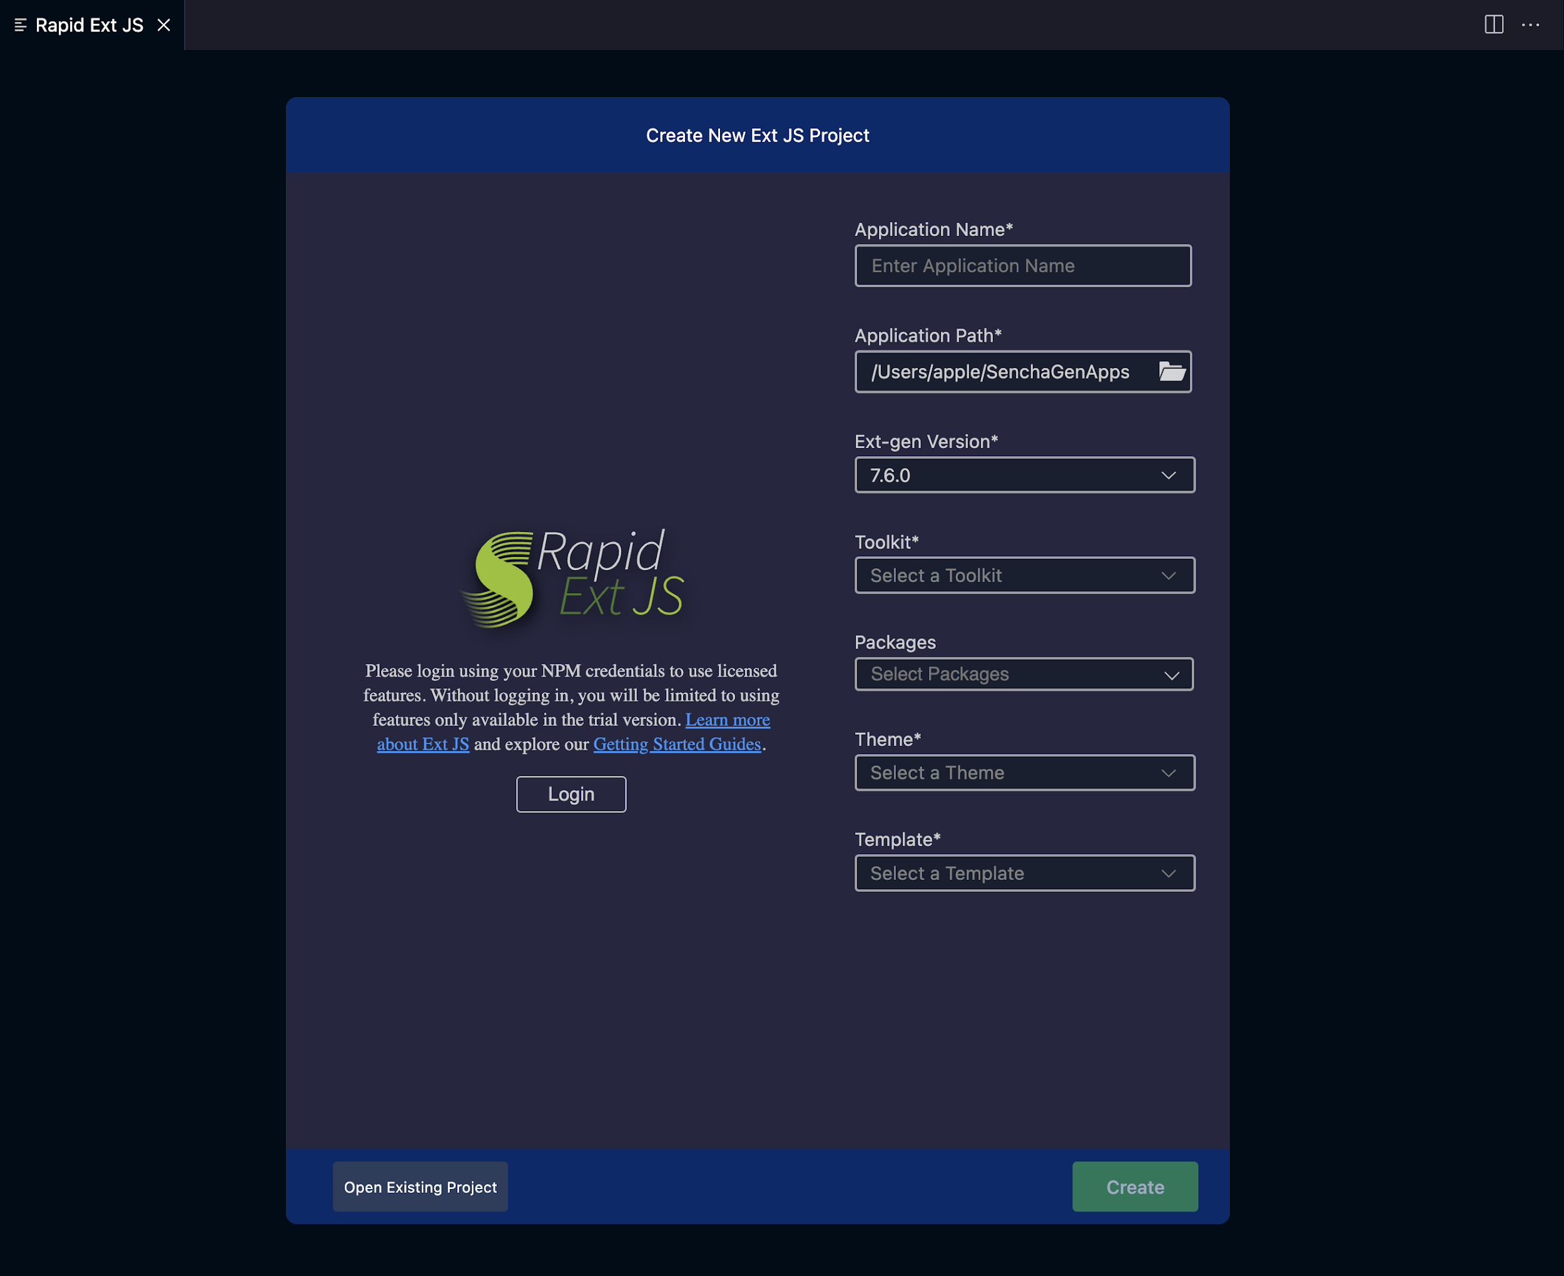1564x1276 pixels.
Task: Click the NPM credentials login notice text
Action: [x=571, y=707]
